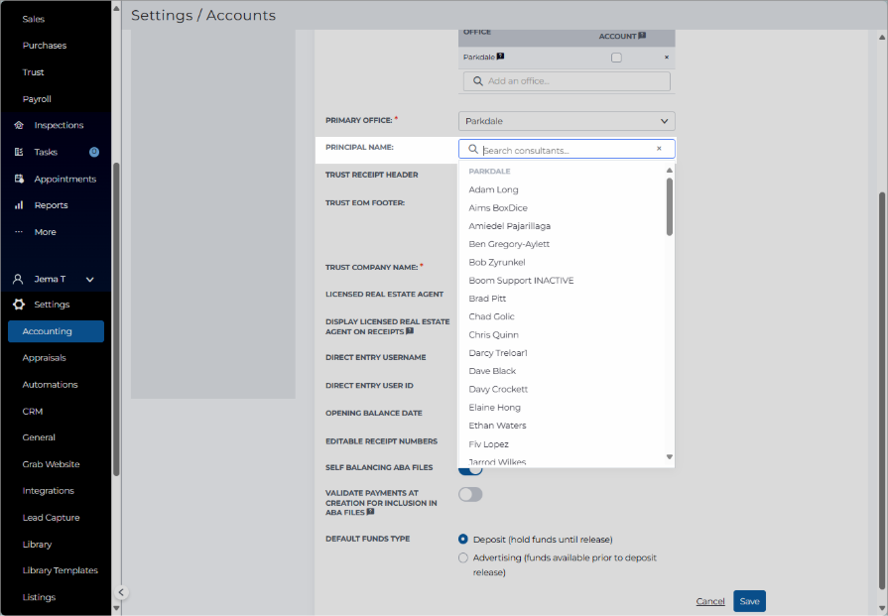Select Adam Long from consultant list

pyautogui.click(x=493, y=189)
